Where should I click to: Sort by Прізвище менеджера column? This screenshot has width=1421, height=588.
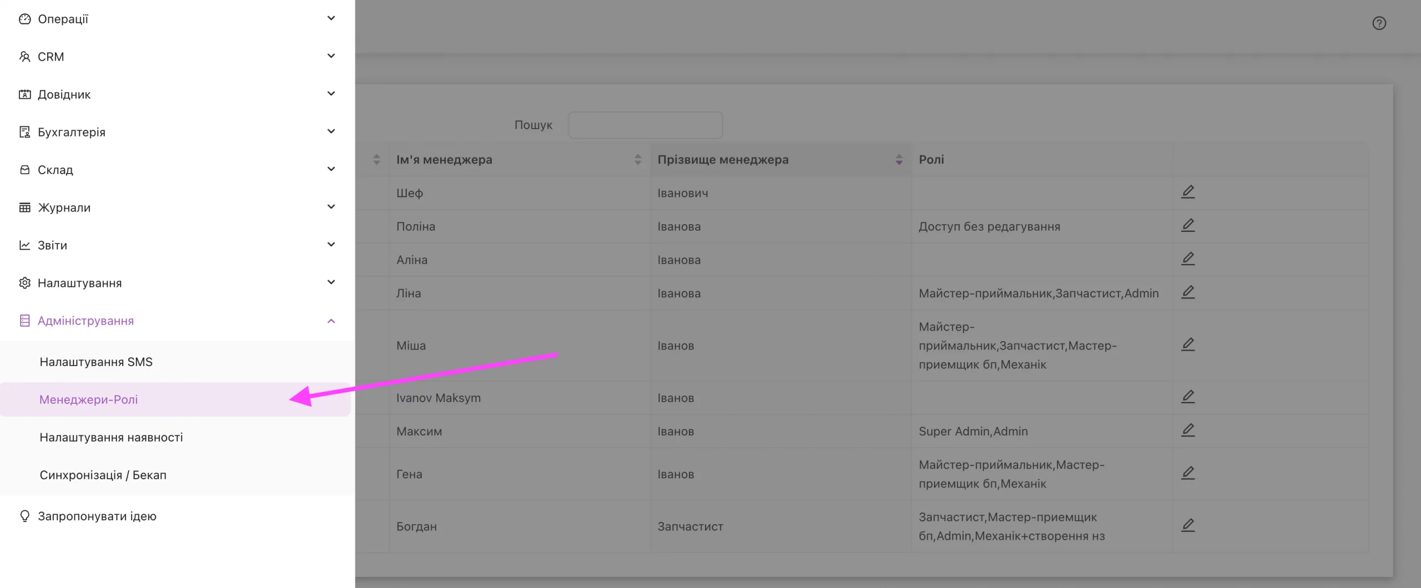(x=899, y=160)
